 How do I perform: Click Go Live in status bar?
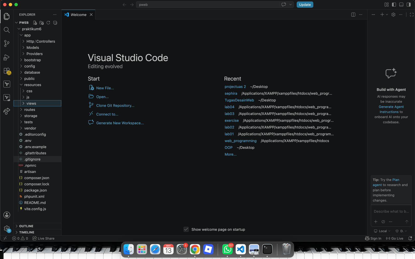coord(395,238)
